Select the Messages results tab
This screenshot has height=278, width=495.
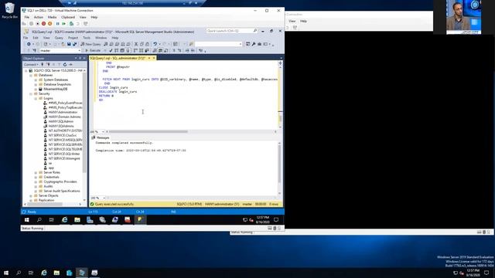(101, 137)
